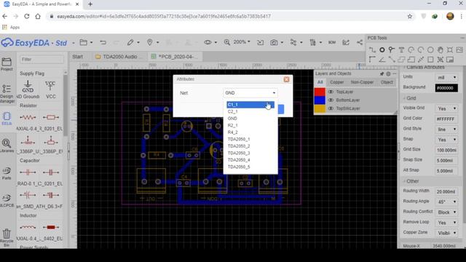Viewport: 466px width, 262px height.
Task: Toggle visibility of BottomLayer
Action: click(x=331, y=100)
